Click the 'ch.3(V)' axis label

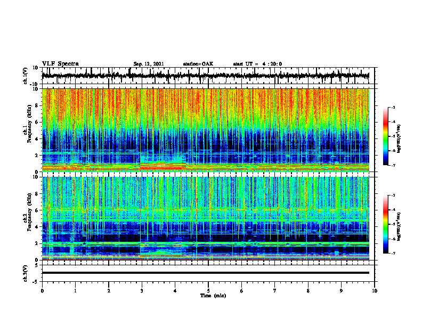(26, 273)
